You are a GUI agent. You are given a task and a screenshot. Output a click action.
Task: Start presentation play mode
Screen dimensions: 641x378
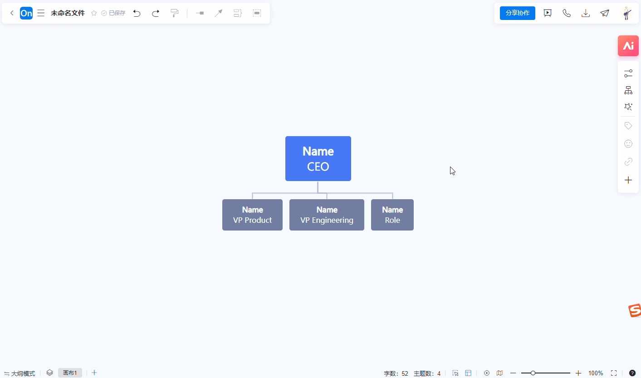(x=548, y=13)
